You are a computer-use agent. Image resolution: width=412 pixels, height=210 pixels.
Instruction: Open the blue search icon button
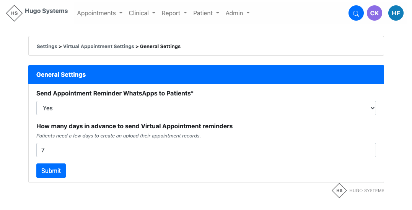[x=356, y=13]
